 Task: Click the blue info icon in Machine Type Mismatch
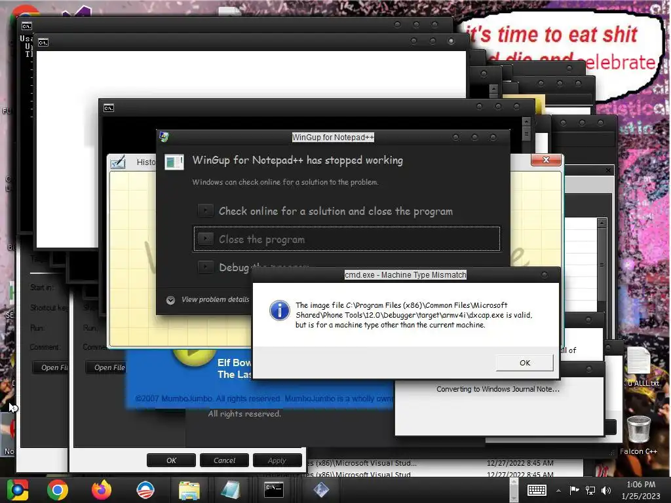pyautogui.click(x=279, y=310)
